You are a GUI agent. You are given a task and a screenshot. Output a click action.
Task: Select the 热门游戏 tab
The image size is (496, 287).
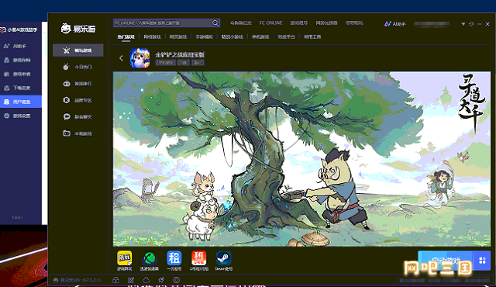point(126,36)
